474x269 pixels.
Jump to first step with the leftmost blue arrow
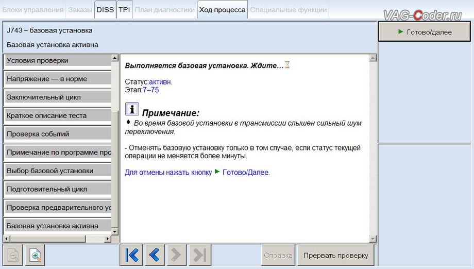132,255
